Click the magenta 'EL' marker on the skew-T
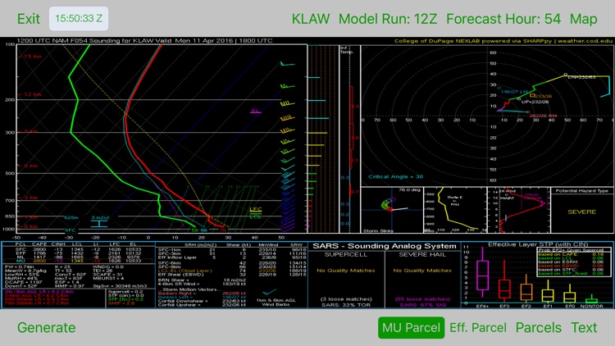 click(x=255, y=111)
